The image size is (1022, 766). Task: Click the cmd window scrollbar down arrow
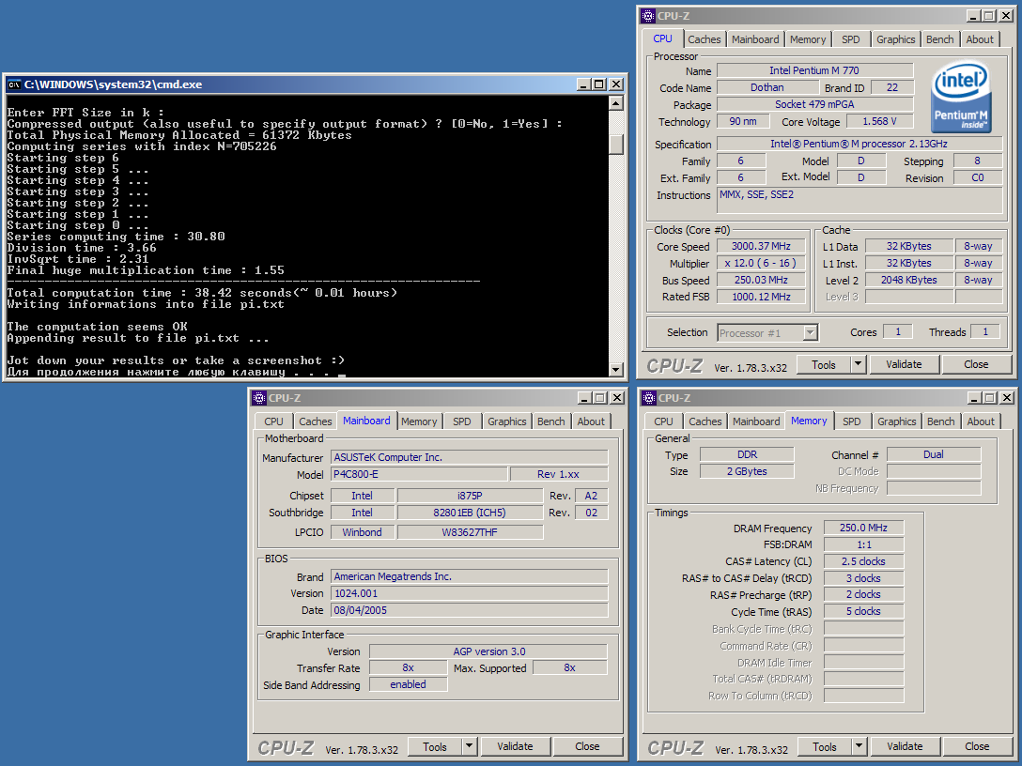click(616, 369)
